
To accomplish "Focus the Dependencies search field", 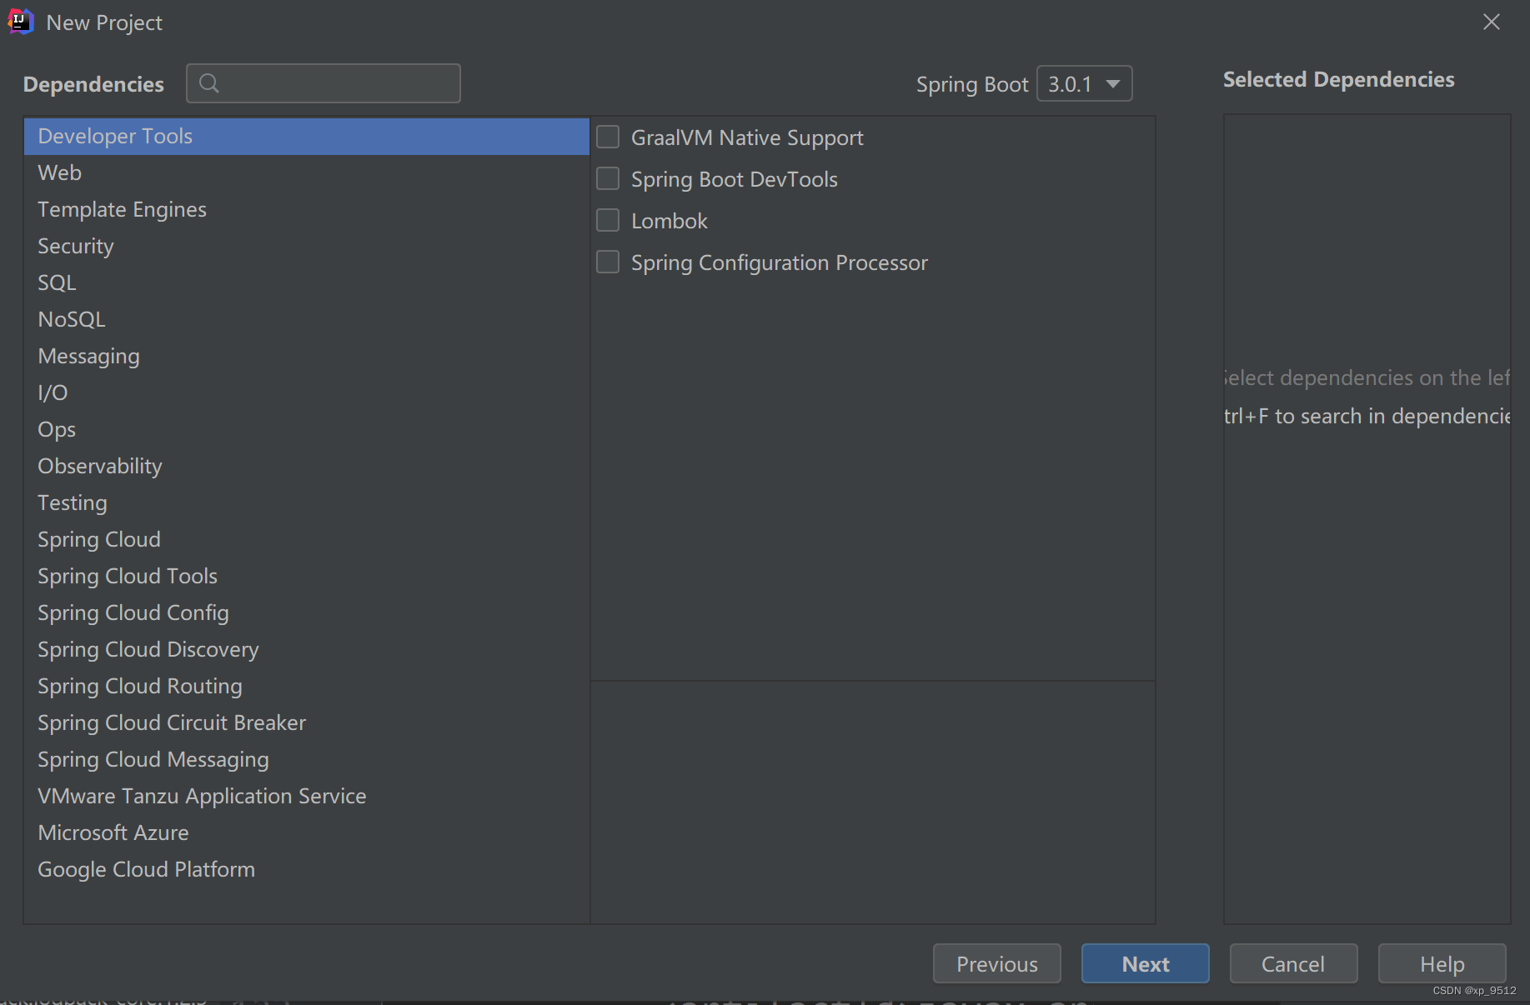I will tap(324, 83).
